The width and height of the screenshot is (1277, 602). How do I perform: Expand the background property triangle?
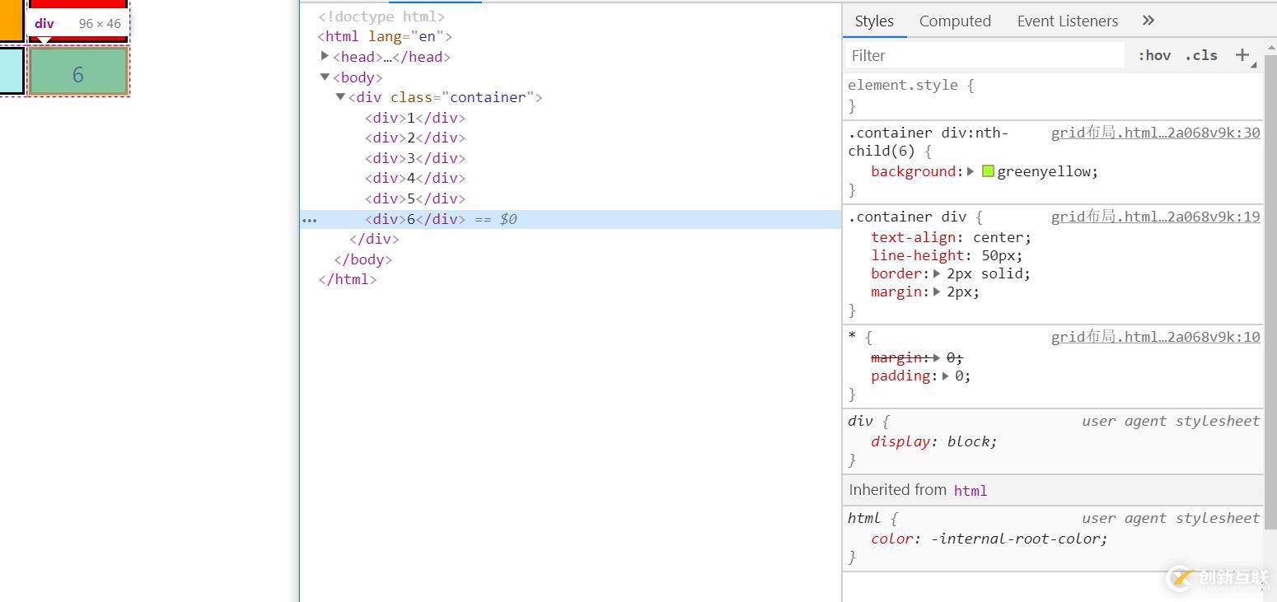pos(971,171)
